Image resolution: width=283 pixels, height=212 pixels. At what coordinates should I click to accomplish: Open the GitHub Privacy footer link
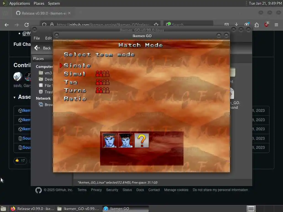pyautogui.click(x=96, y=190)
